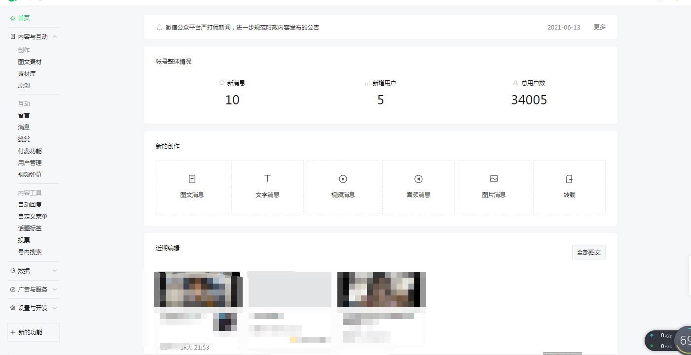Open 留言 in the sidebar

pos(24,116)
